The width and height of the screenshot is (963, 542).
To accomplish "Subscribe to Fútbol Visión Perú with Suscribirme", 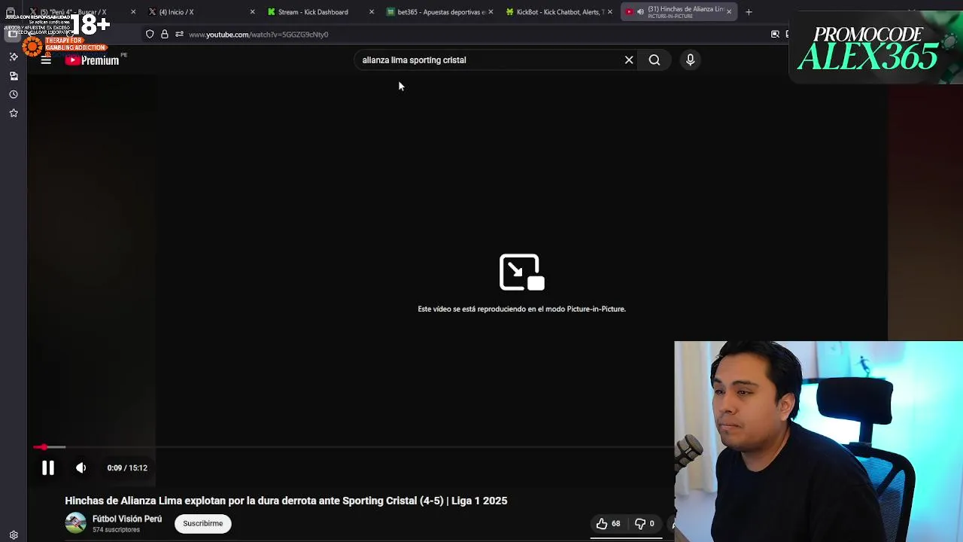I will coord(203,523).
